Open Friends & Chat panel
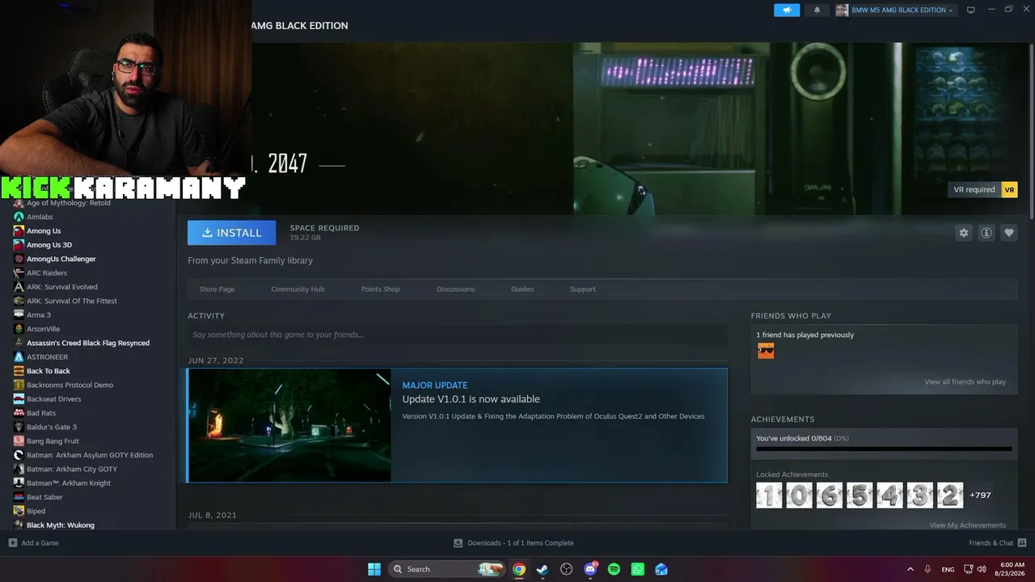Image resolution: width=1035 pixels, height=582 pixels. pos(998,543)
